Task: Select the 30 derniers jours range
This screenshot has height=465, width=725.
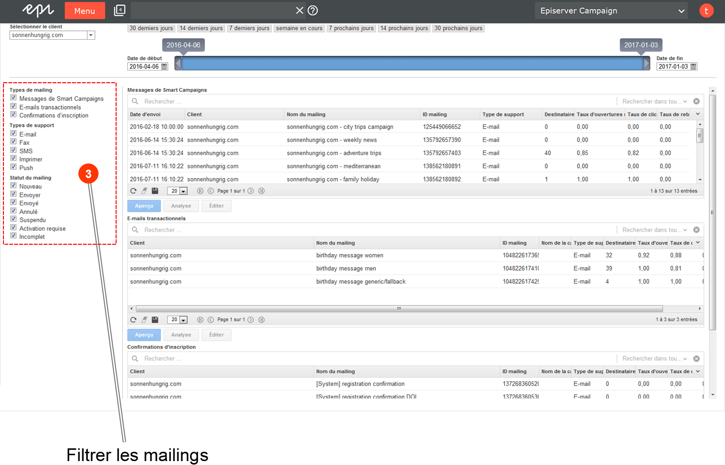Action: tap(151, 28)
